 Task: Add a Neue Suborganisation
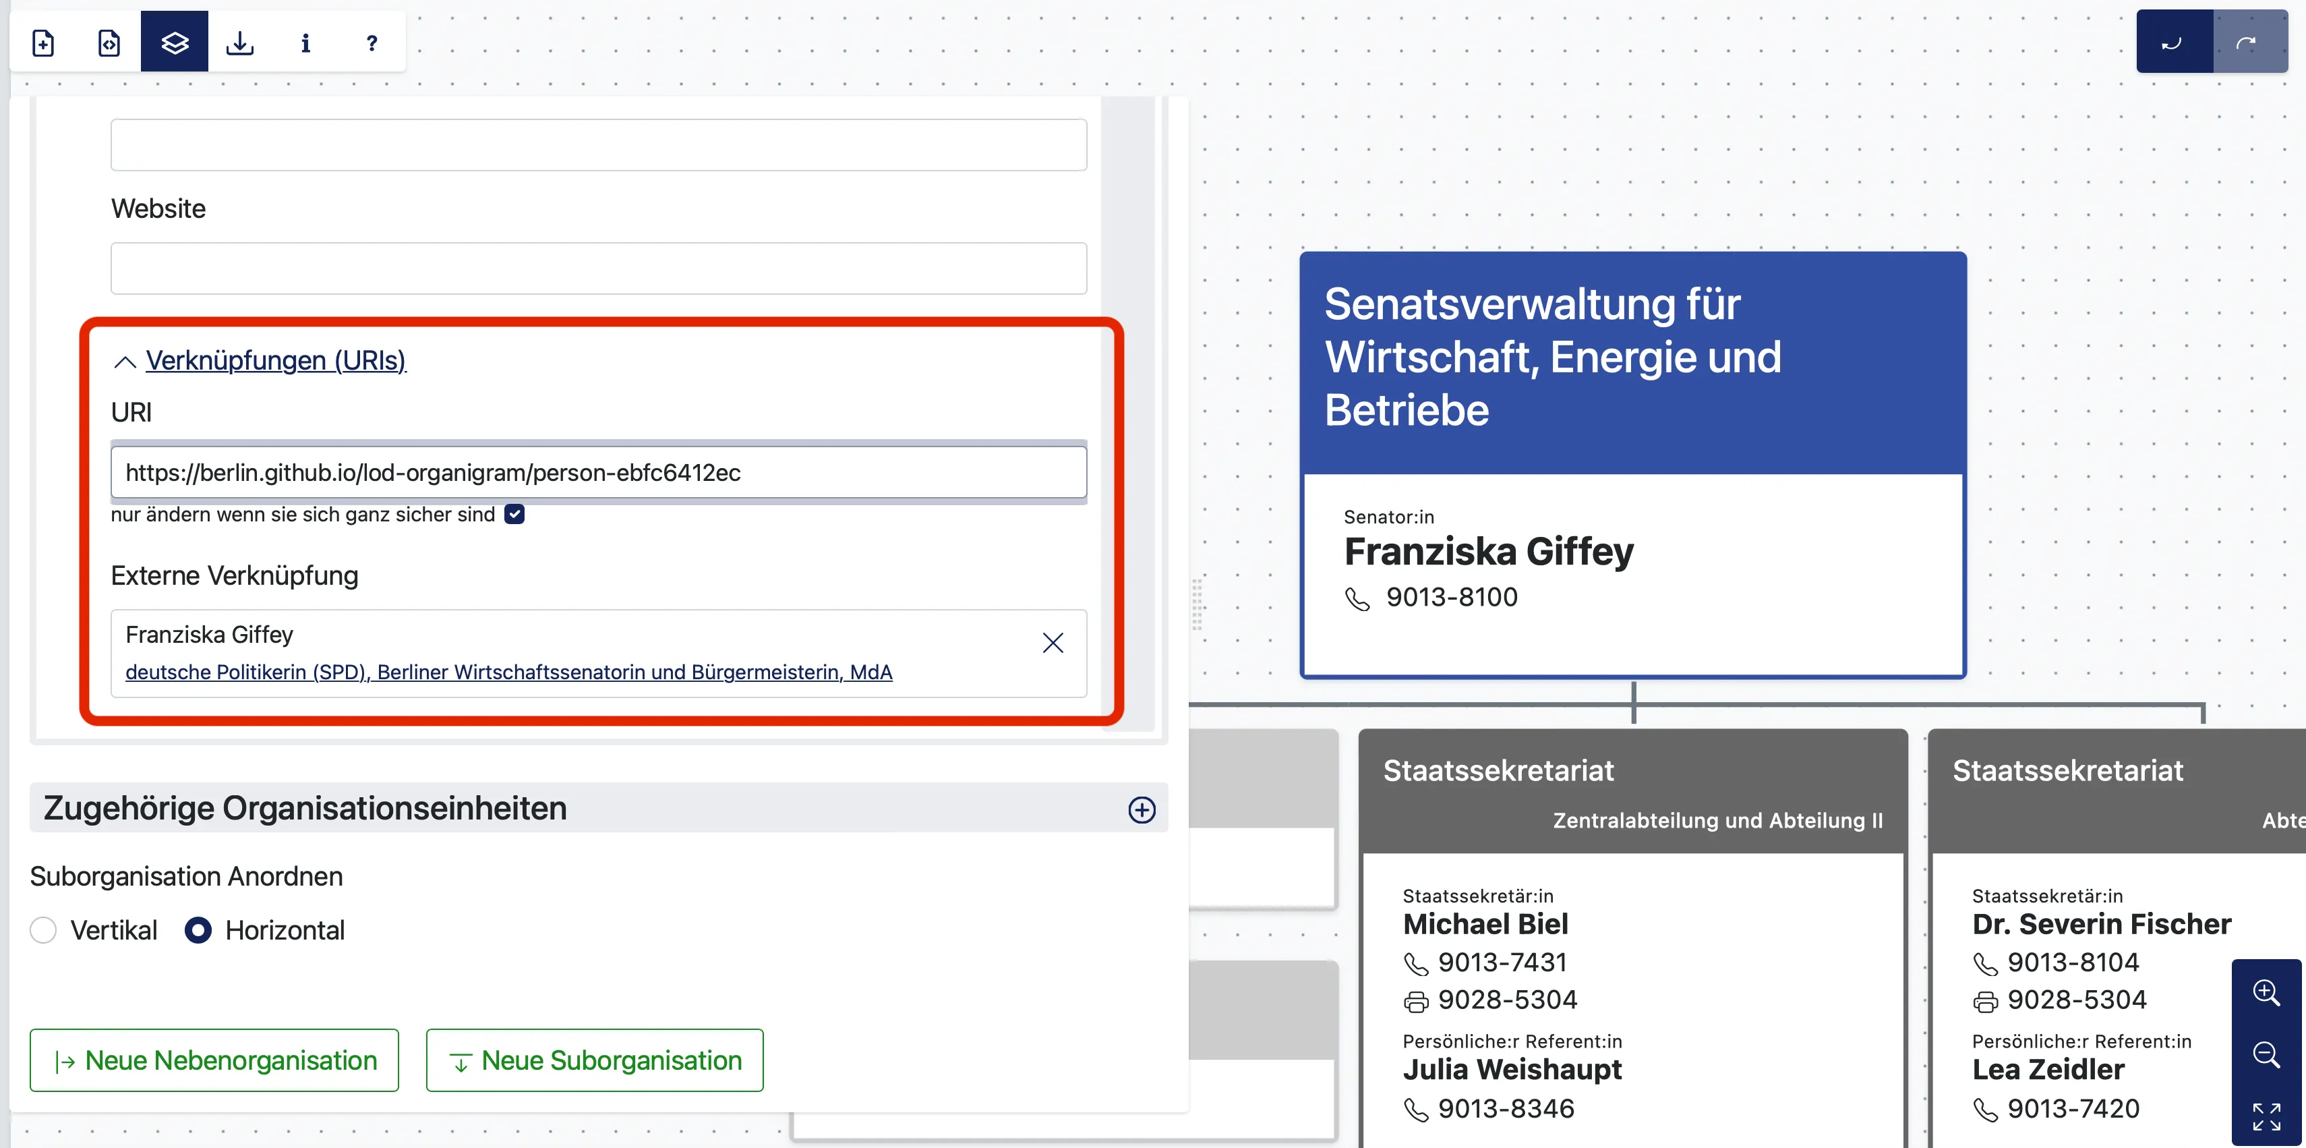pos(595,1060)
